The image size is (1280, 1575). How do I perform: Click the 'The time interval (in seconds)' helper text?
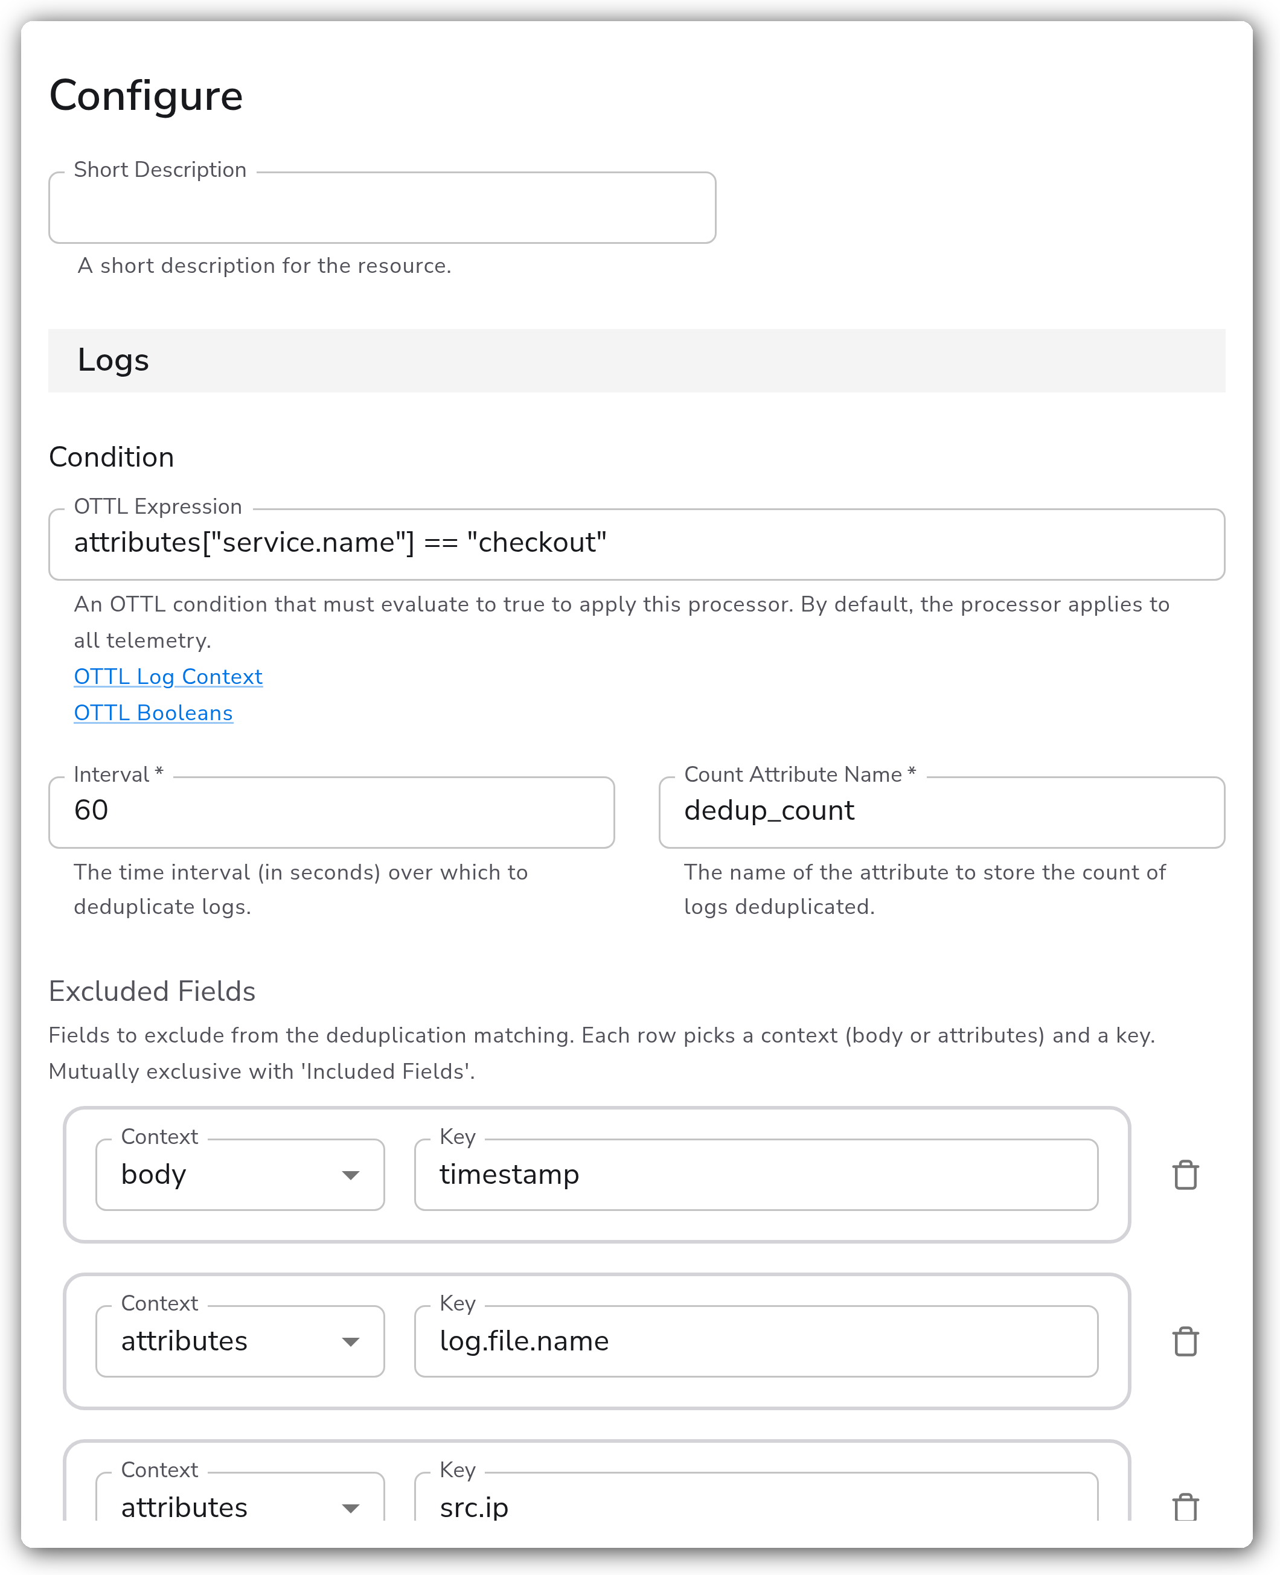pos(301,889)
